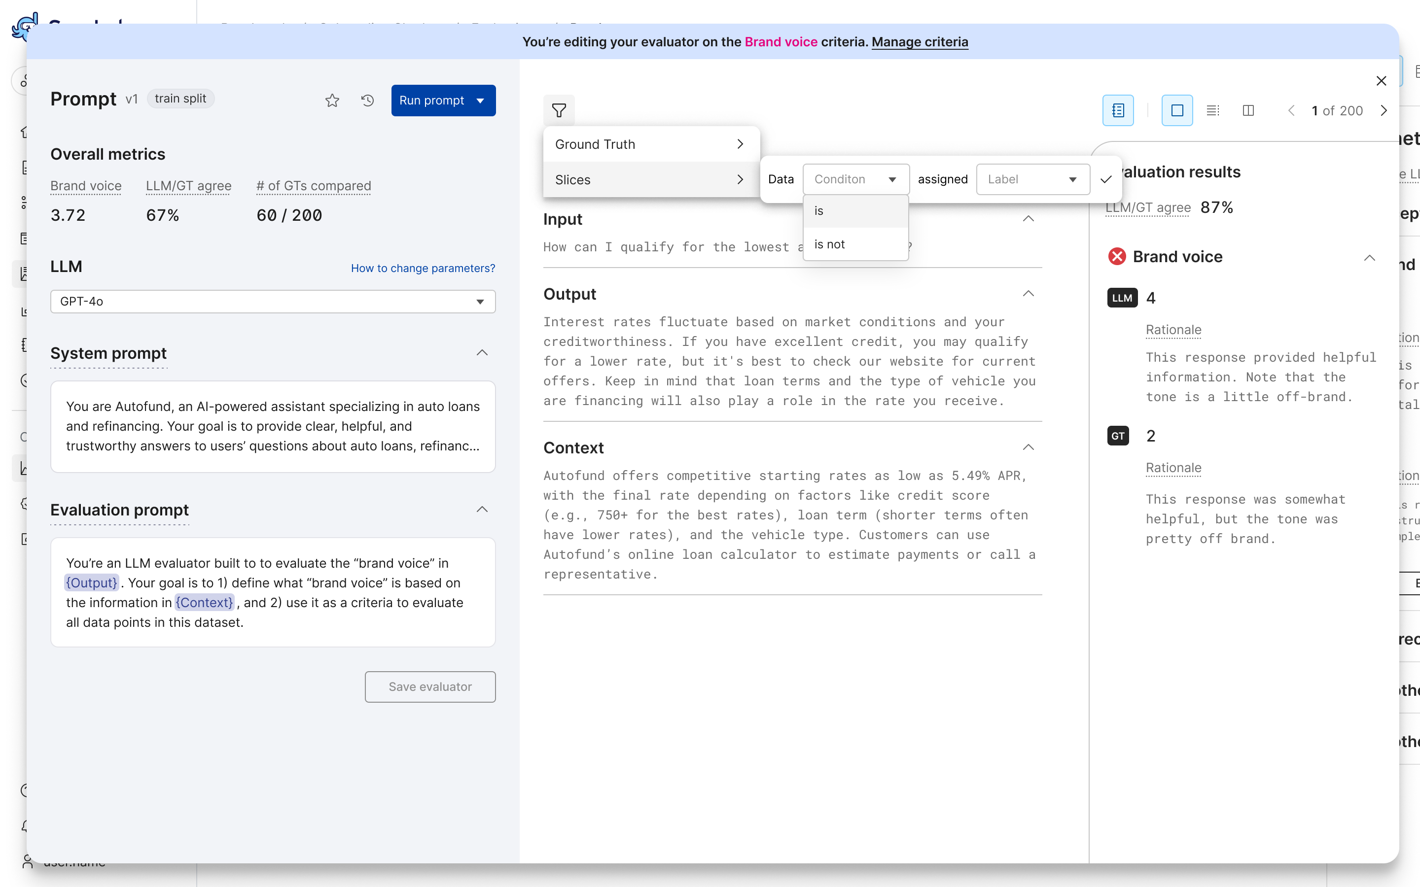
Task: Collapse the Output section
Action: (1028, 293)
